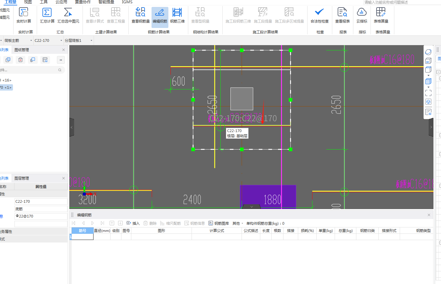Click the C22-170 name property field
This screenshot has height=284, width=441.
pyautogui.click(x=41, y=202)
